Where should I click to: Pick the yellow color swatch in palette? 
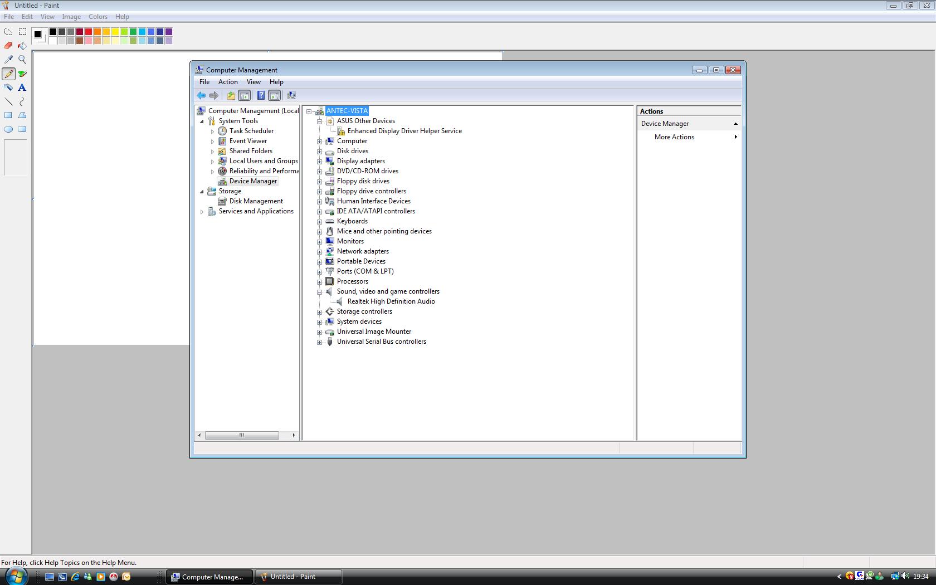coord(115,32)
